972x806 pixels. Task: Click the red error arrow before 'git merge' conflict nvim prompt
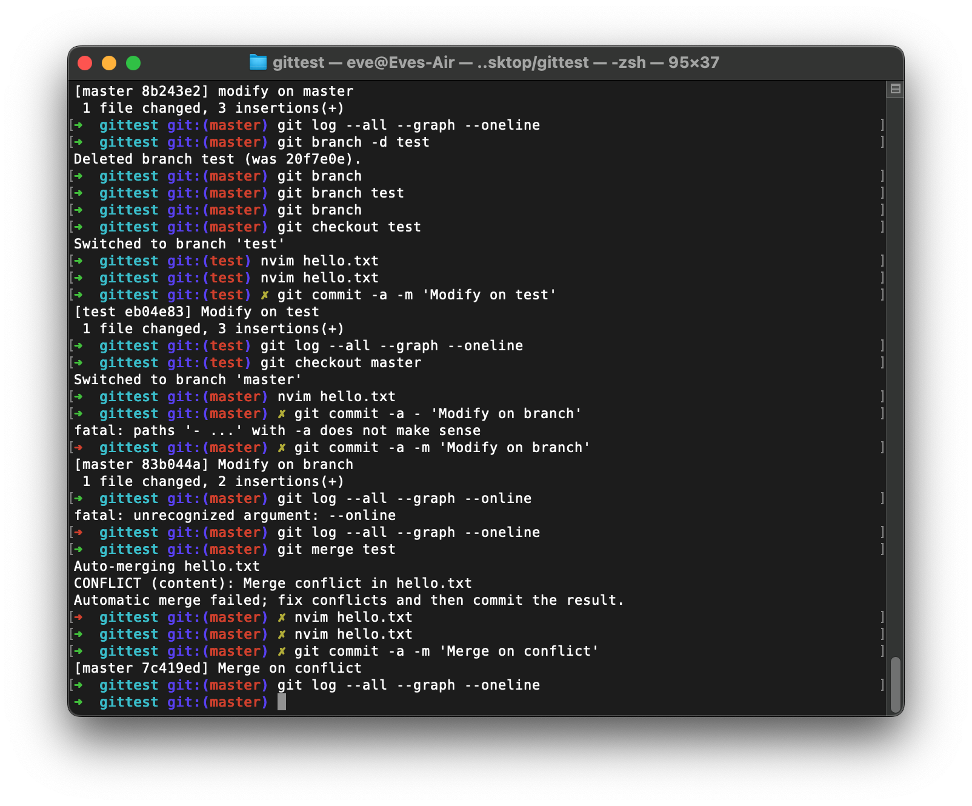click(79, 618)
